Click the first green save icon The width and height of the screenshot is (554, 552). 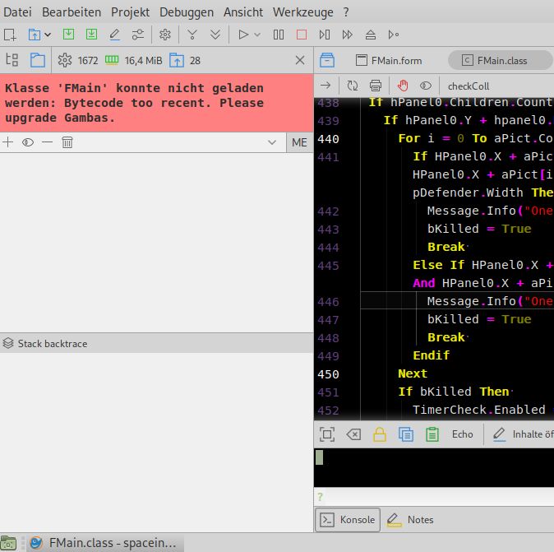coord(68,35)
